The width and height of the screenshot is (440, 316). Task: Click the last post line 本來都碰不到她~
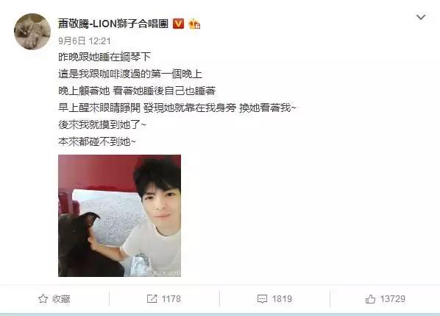click(97, 141)
